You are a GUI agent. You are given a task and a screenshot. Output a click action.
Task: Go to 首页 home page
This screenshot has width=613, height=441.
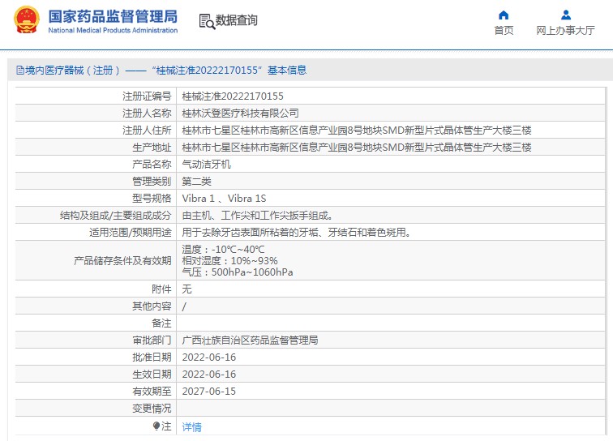(x=504, y=31)
